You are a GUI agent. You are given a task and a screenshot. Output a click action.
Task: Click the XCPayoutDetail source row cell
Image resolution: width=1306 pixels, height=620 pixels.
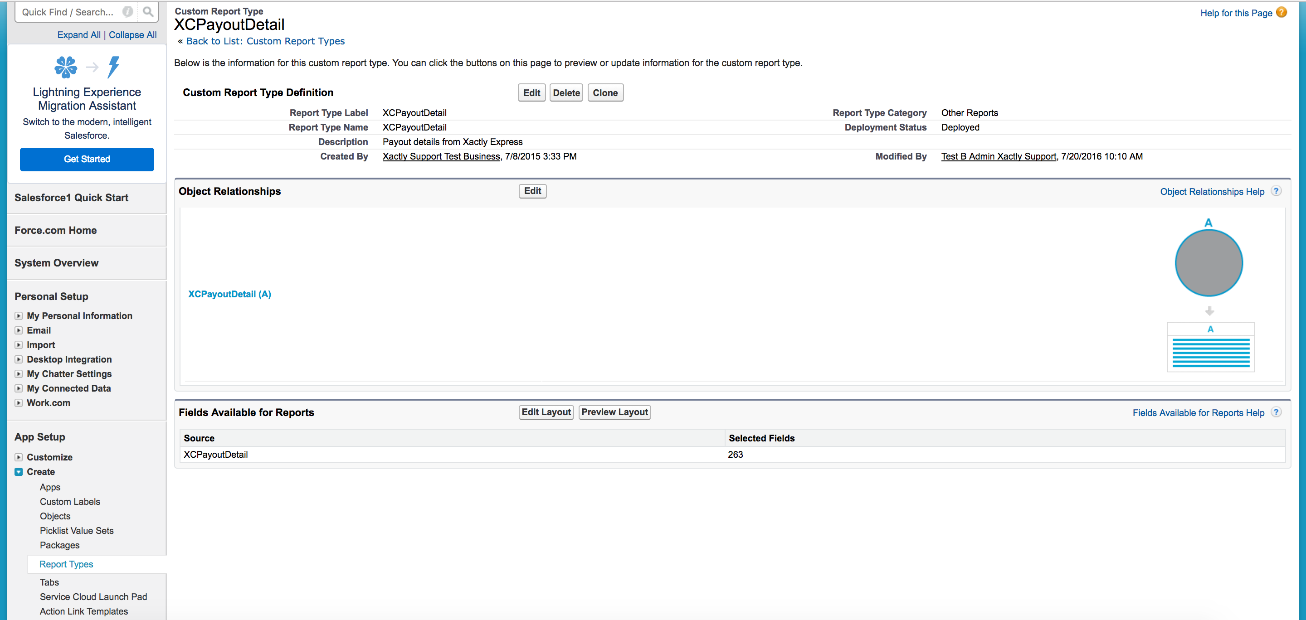click(x=452, y=455)
